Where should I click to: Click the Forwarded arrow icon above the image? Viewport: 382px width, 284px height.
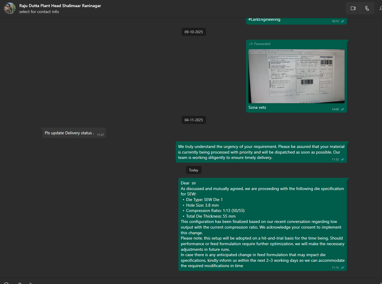point(251,44)
